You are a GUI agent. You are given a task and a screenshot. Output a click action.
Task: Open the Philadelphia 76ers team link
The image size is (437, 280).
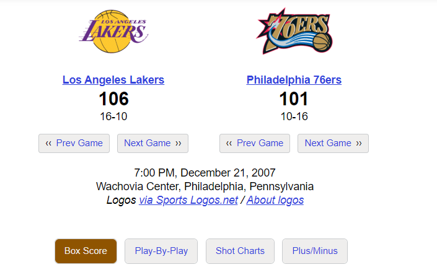click(294, 80)
